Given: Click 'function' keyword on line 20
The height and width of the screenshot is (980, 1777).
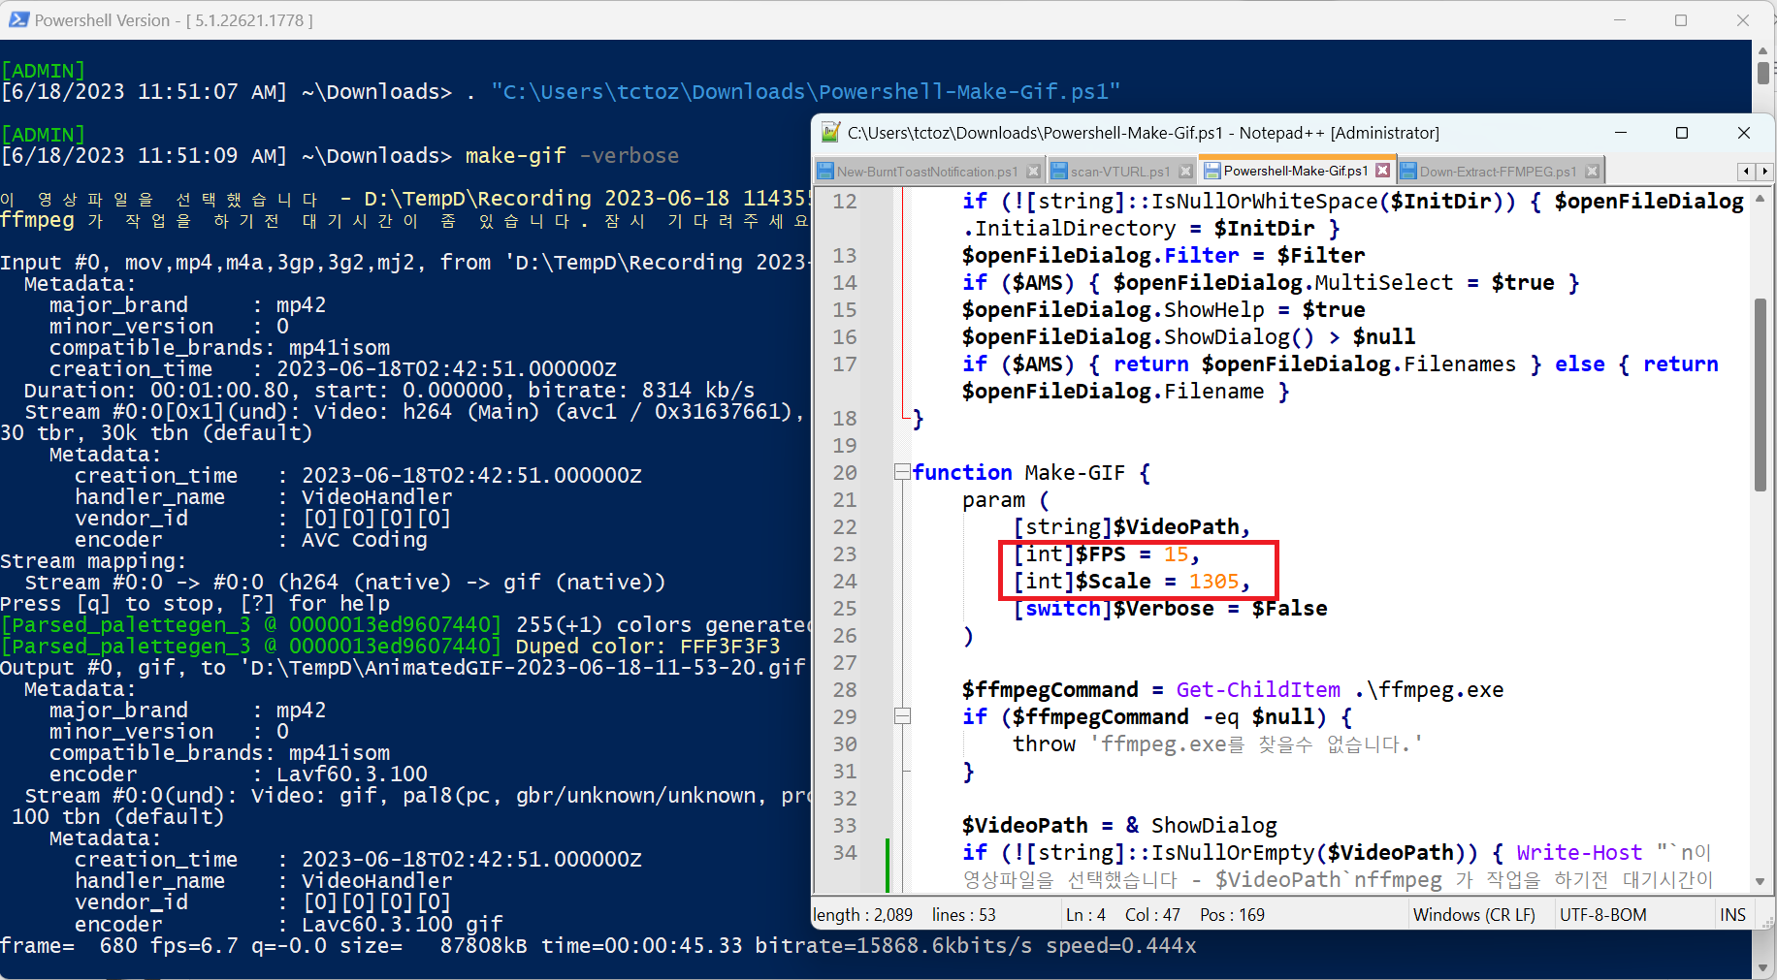Looking at the screenshot, I should point(962,472).
